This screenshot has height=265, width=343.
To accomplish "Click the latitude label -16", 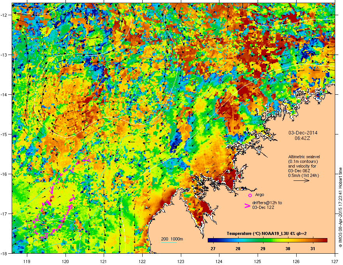I will tap(4, 174).
